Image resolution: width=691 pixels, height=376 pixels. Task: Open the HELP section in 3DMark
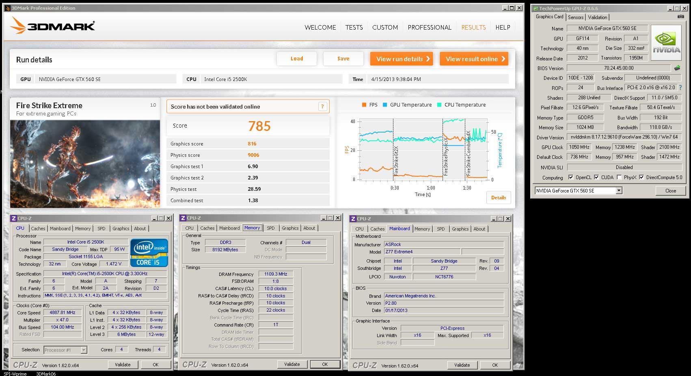pos(503,28)
